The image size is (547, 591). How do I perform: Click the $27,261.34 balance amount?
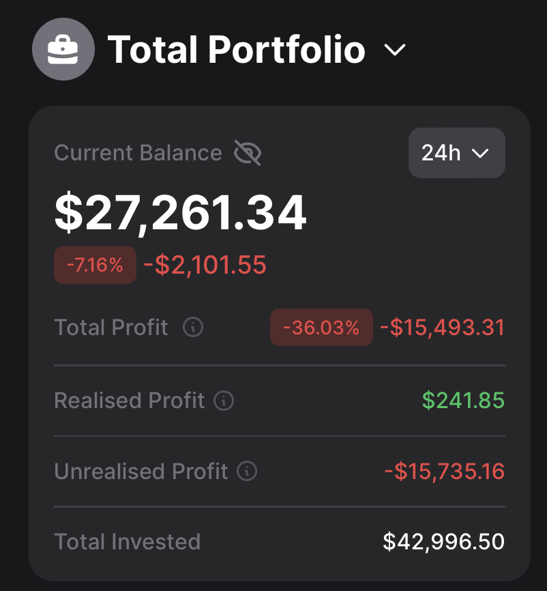coord(181,212)
